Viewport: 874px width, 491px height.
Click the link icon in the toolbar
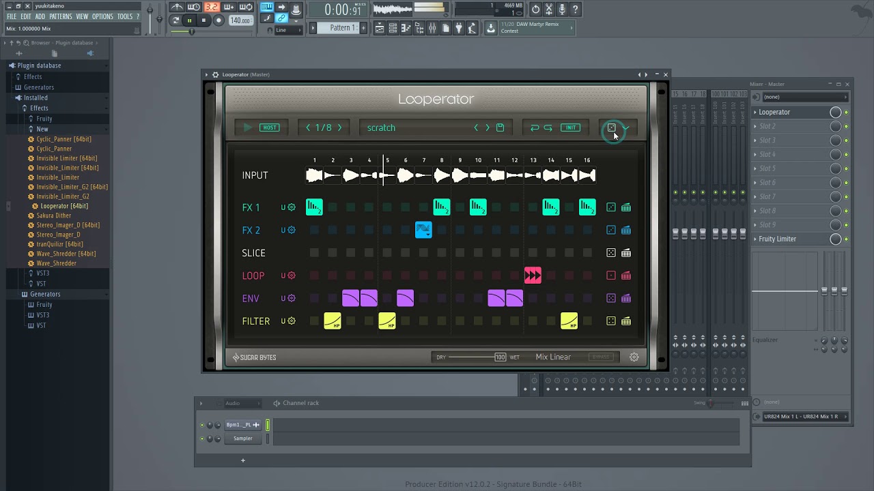point(281,18)
